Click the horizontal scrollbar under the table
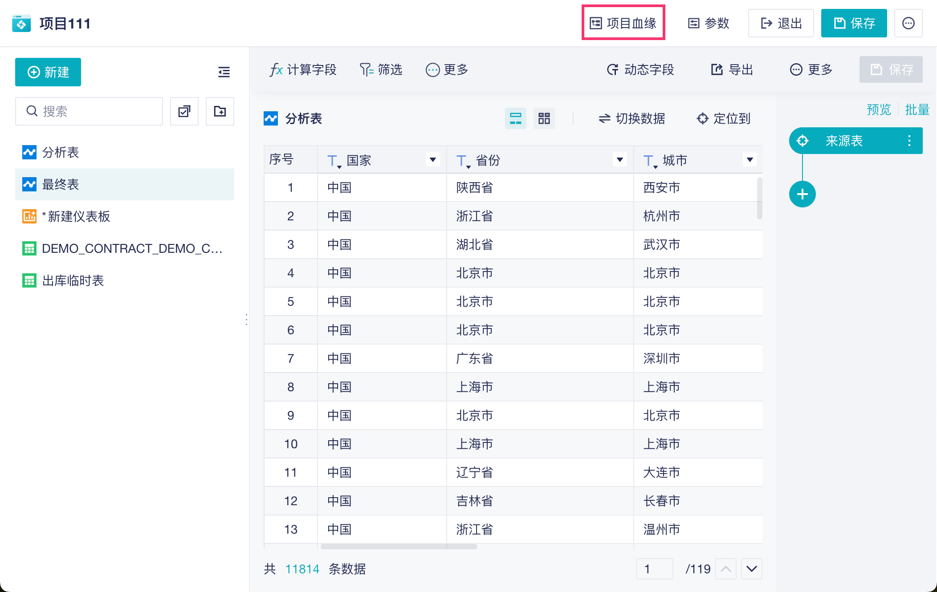The image size is (937, 592). pyautogui.click(x=399, y=547)
